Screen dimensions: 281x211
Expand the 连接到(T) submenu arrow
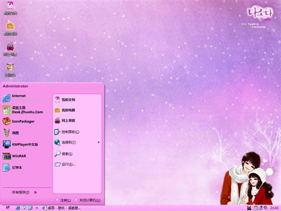point(99,142)
